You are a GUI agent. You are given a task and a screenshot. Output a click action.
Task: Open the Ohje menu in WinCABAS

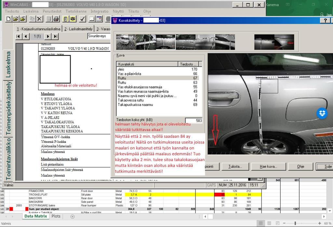point(147,11)
